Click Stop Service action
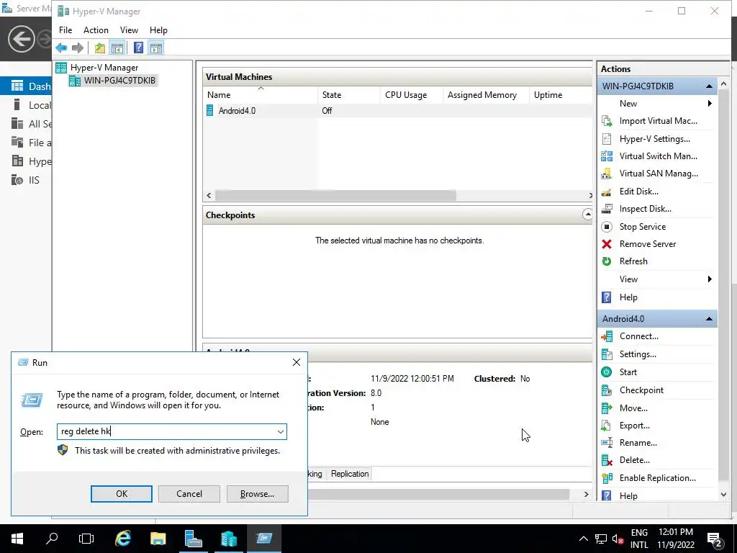This screenshot has width=737, height=553. (x=643, y=227)
